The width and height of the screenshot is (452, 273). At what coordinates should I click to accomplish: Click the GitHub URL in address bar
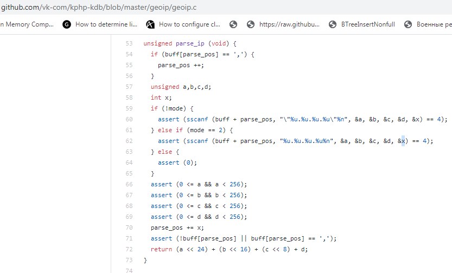(x=99, y=7)
